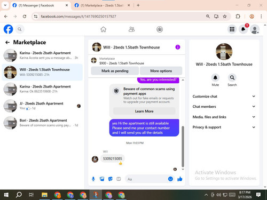267x200 pixels.
Task: Click the zoom magnifier in address bar
Action: tap(208, 17)
